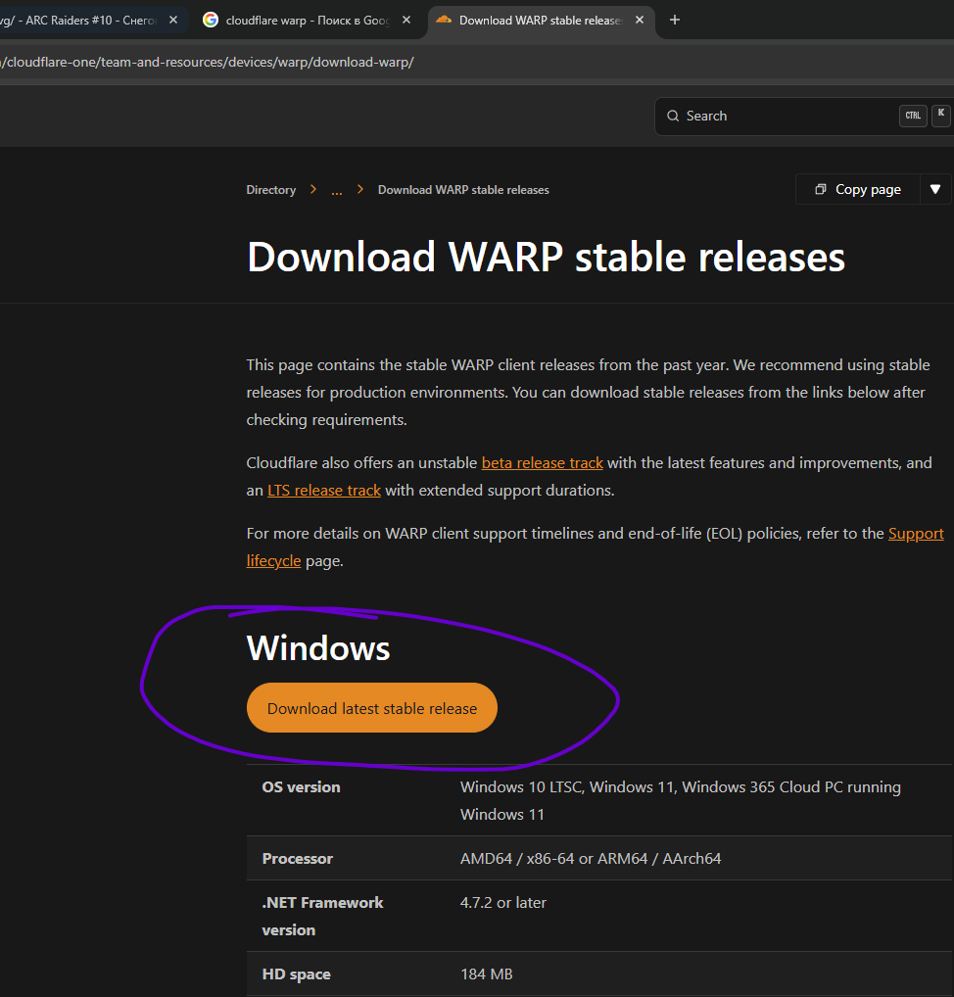Click the .NET Framework version label
The image size is (954, 997).
pyautogui.click(x=322, y=917)
